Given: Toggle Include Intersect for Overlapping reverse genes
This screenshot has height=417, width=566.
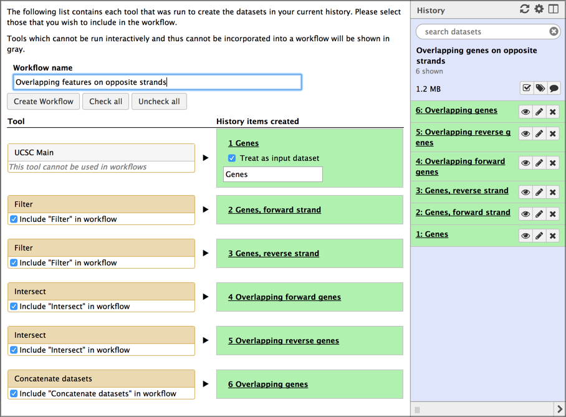Looking at the screenshot, I should [14, 350].
